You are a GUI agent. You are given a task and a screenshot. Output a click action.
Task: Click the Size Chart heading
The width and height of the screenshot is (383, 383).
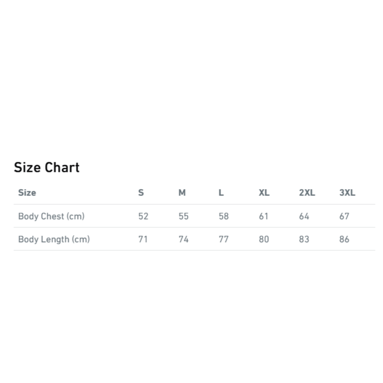click(x=46, y=167)
